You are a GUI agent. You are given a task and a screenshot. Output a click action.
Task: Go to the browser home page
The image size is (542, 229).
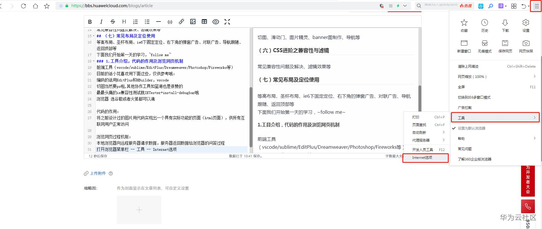[x=35, y=6]
